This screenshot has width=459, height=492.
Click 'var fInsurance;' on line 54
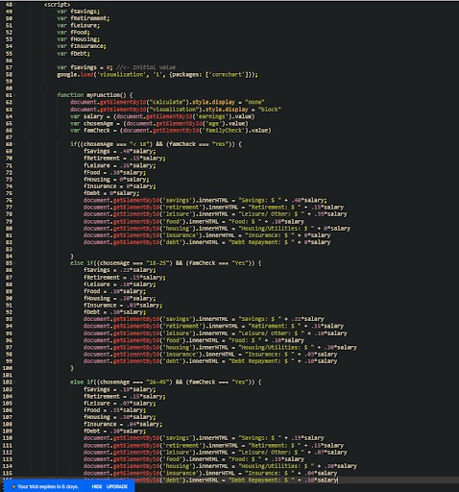(x=82, y=46)
